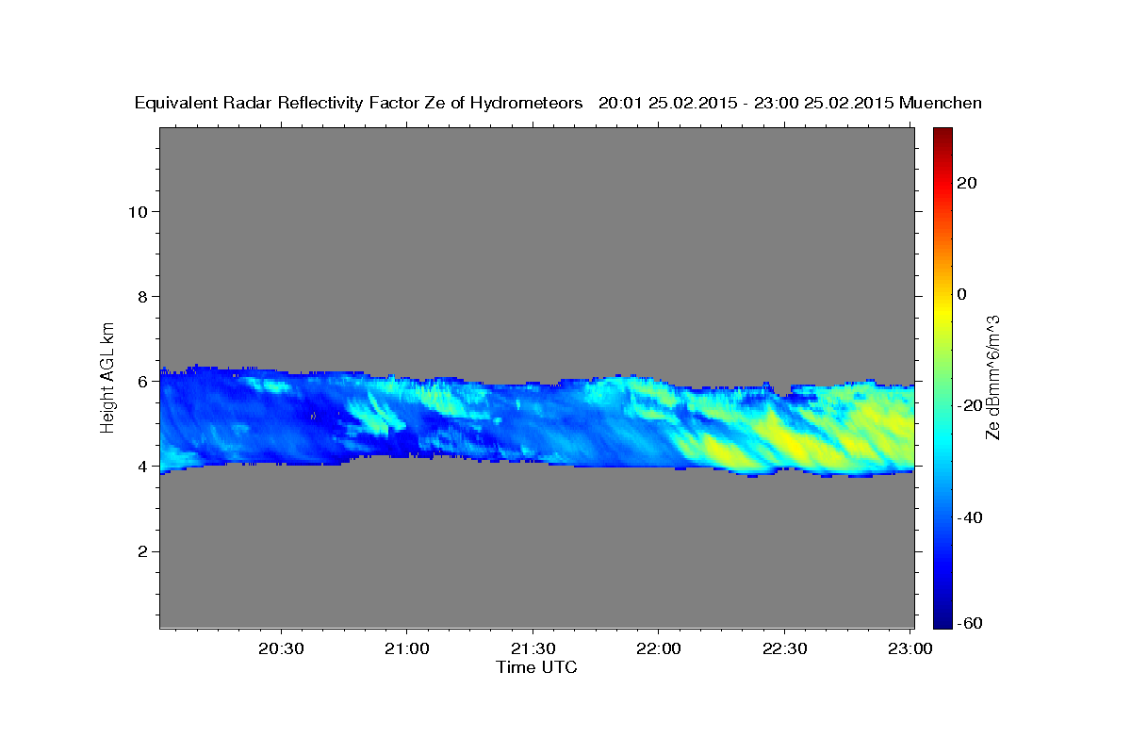Screen dimensions: 1131x754
Task: Click the colorbar value -40
Action: tap(970, 517)
